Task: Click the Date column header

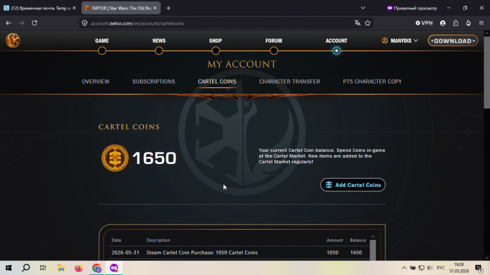Action: 116,241
